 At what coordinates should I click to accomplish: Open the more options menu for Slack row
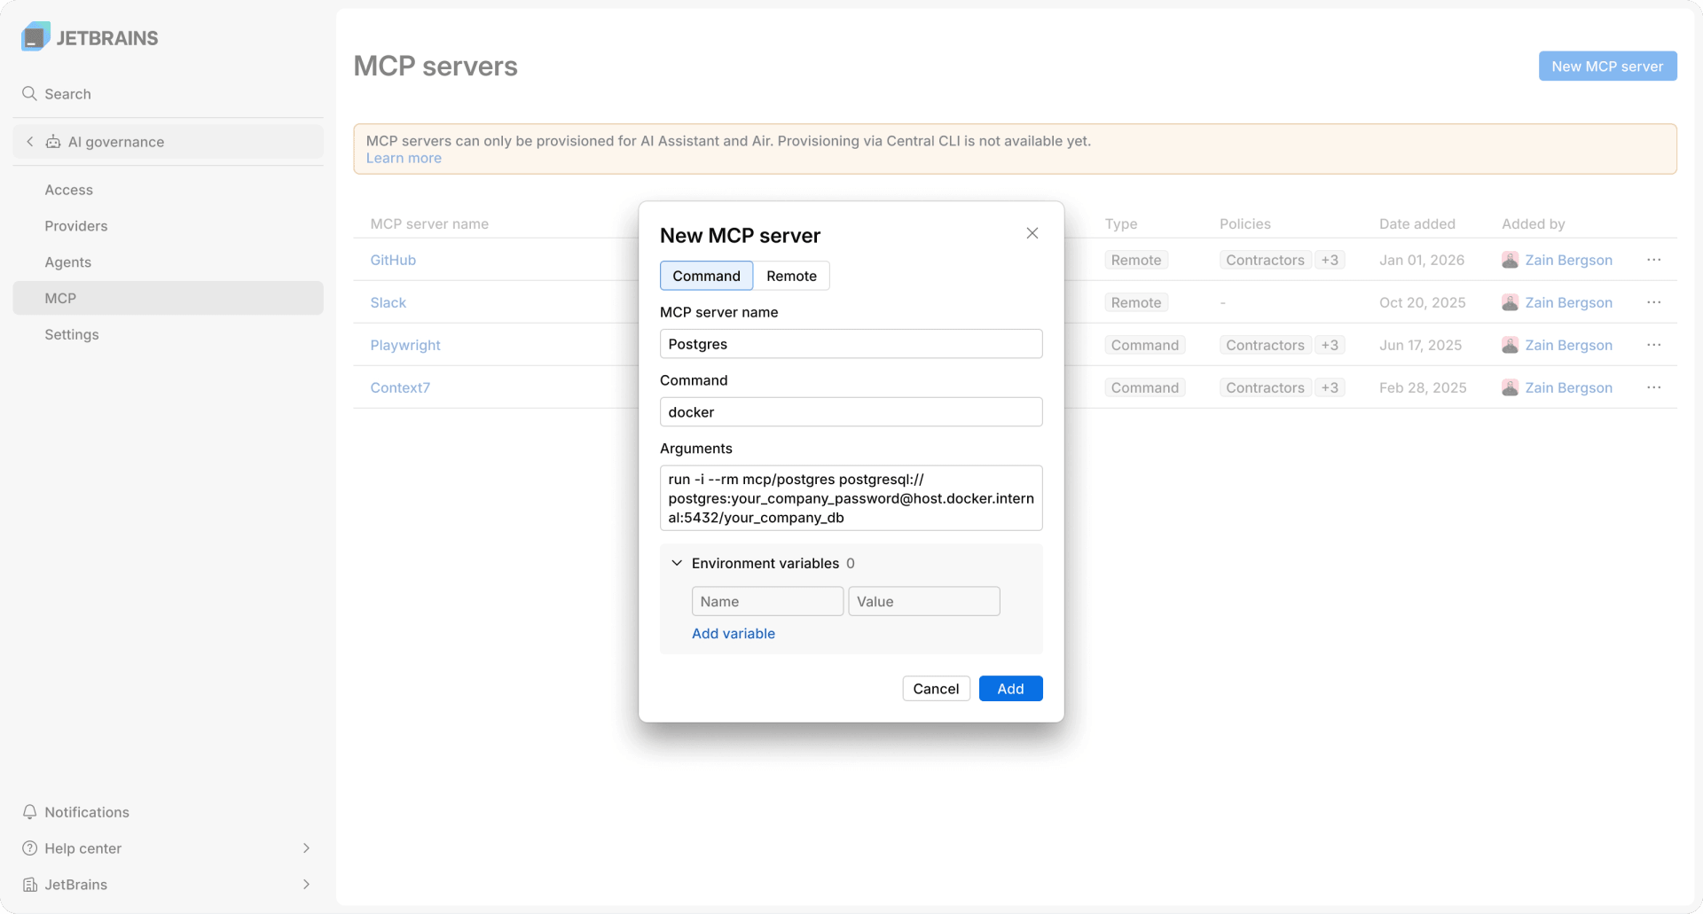click(x=1654, y=302)
